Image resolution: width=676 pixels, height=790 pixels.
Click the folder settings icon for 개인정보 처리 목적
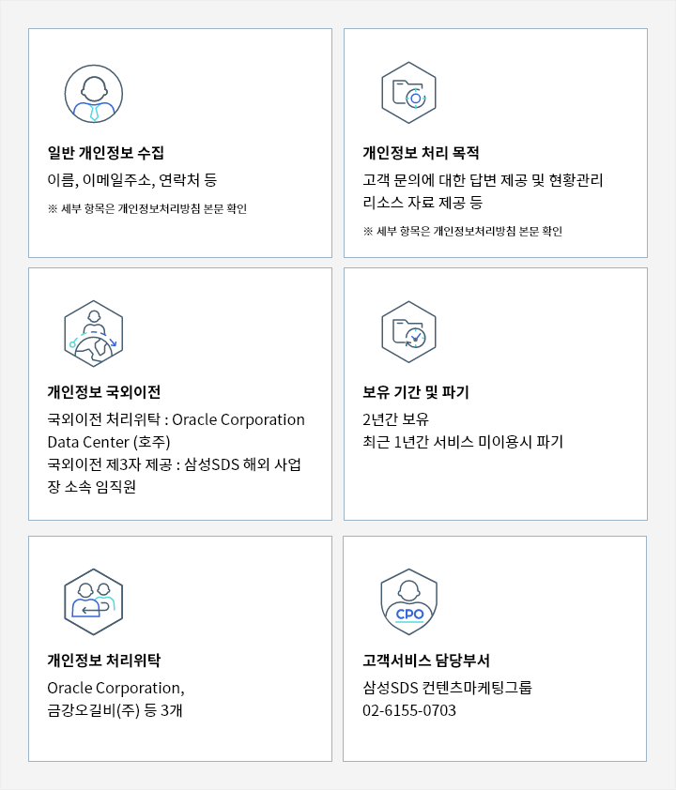point(408,93)
